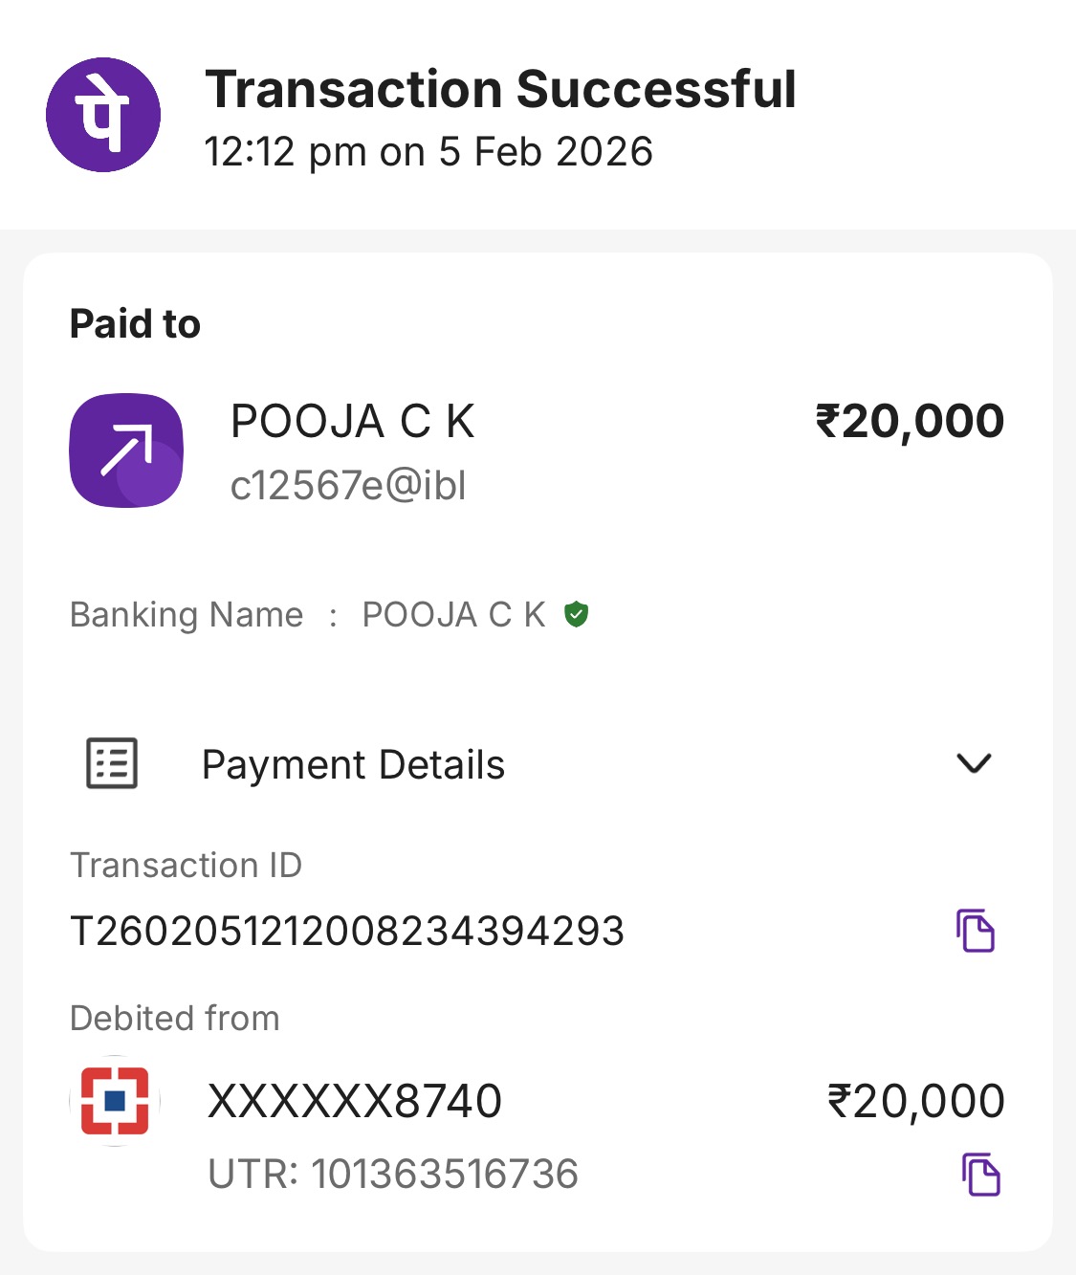Viewport: 1076px width, 1275px height.
Task: Click the UTR: 101363516736 text
Action: pos(393,1175)
